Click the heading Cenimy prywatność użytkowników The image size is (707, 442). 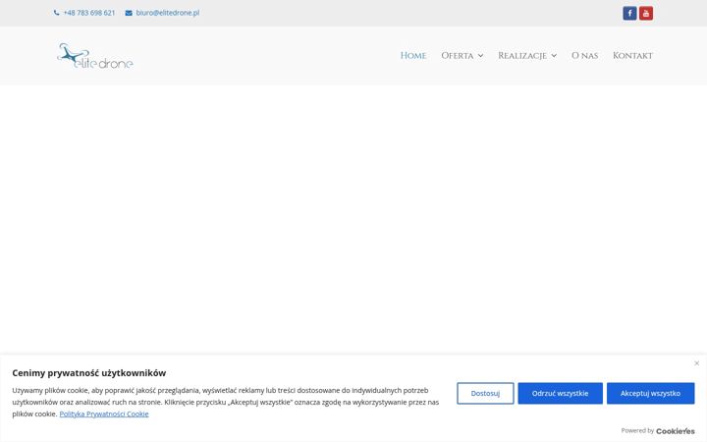[88, 373]
